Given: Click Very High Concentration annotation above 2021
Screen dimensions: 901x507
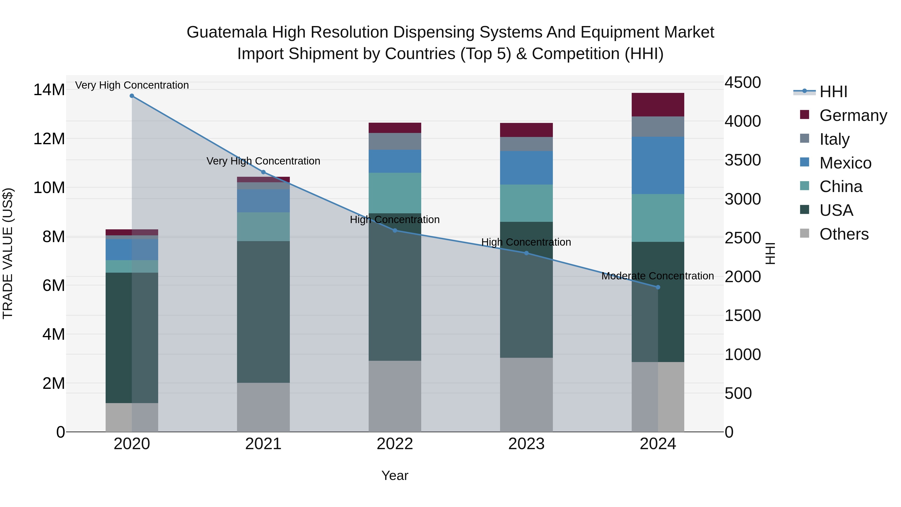Looking at the screenshot, I should [263, 161].
